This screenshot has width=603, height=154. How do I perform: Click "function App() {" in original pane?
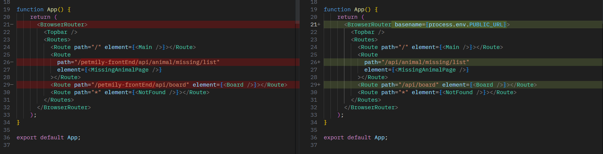point(44,9)
